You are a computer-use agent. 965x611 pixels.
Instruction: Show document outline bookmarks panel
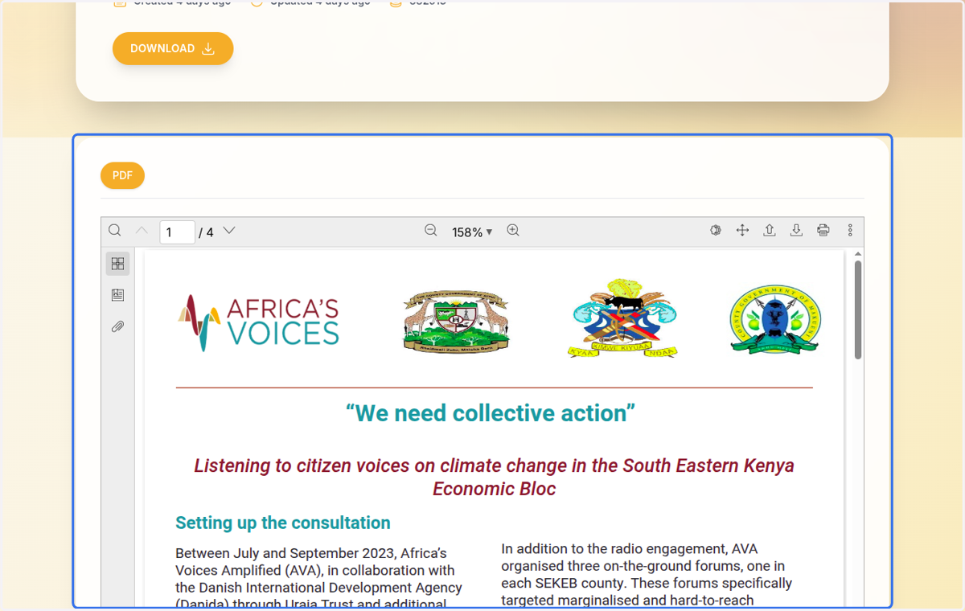click(x=117, y=295)
